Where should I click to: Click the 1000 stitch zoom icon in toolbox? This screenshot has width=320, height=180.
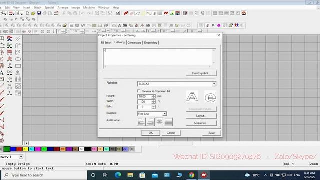tap(9, 73)
